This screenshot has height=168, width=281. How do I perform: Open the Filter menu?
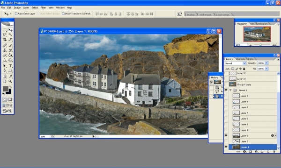coord(43,7)
